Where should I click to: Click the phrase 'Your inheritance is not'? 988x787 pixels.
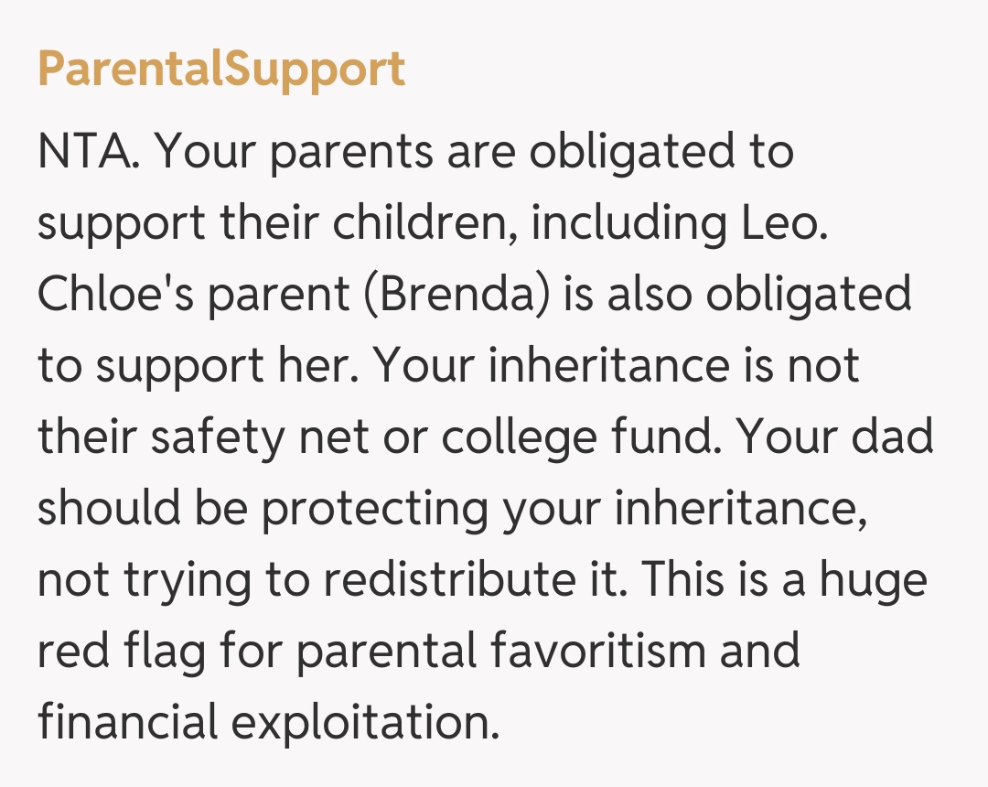617,366
